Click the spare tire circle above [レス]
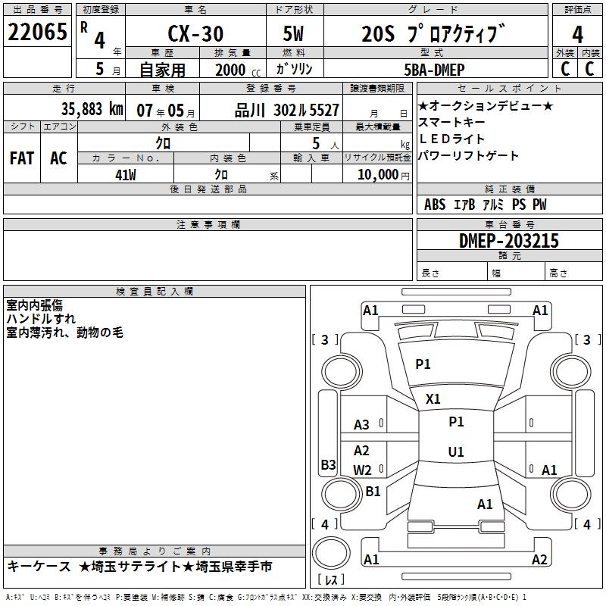Viewport: 606px width, 606px height. click(x=331, y=553)
